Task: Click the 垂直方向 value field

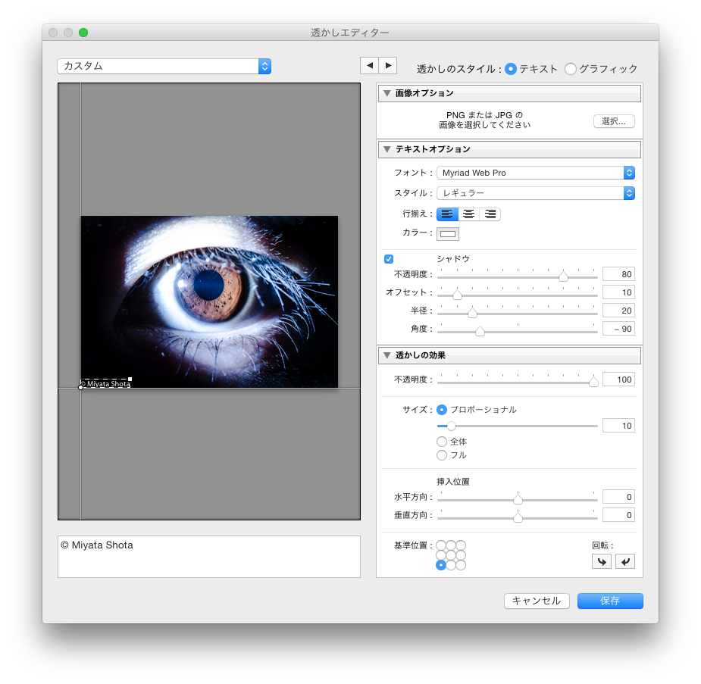Action: coord(618,516)
